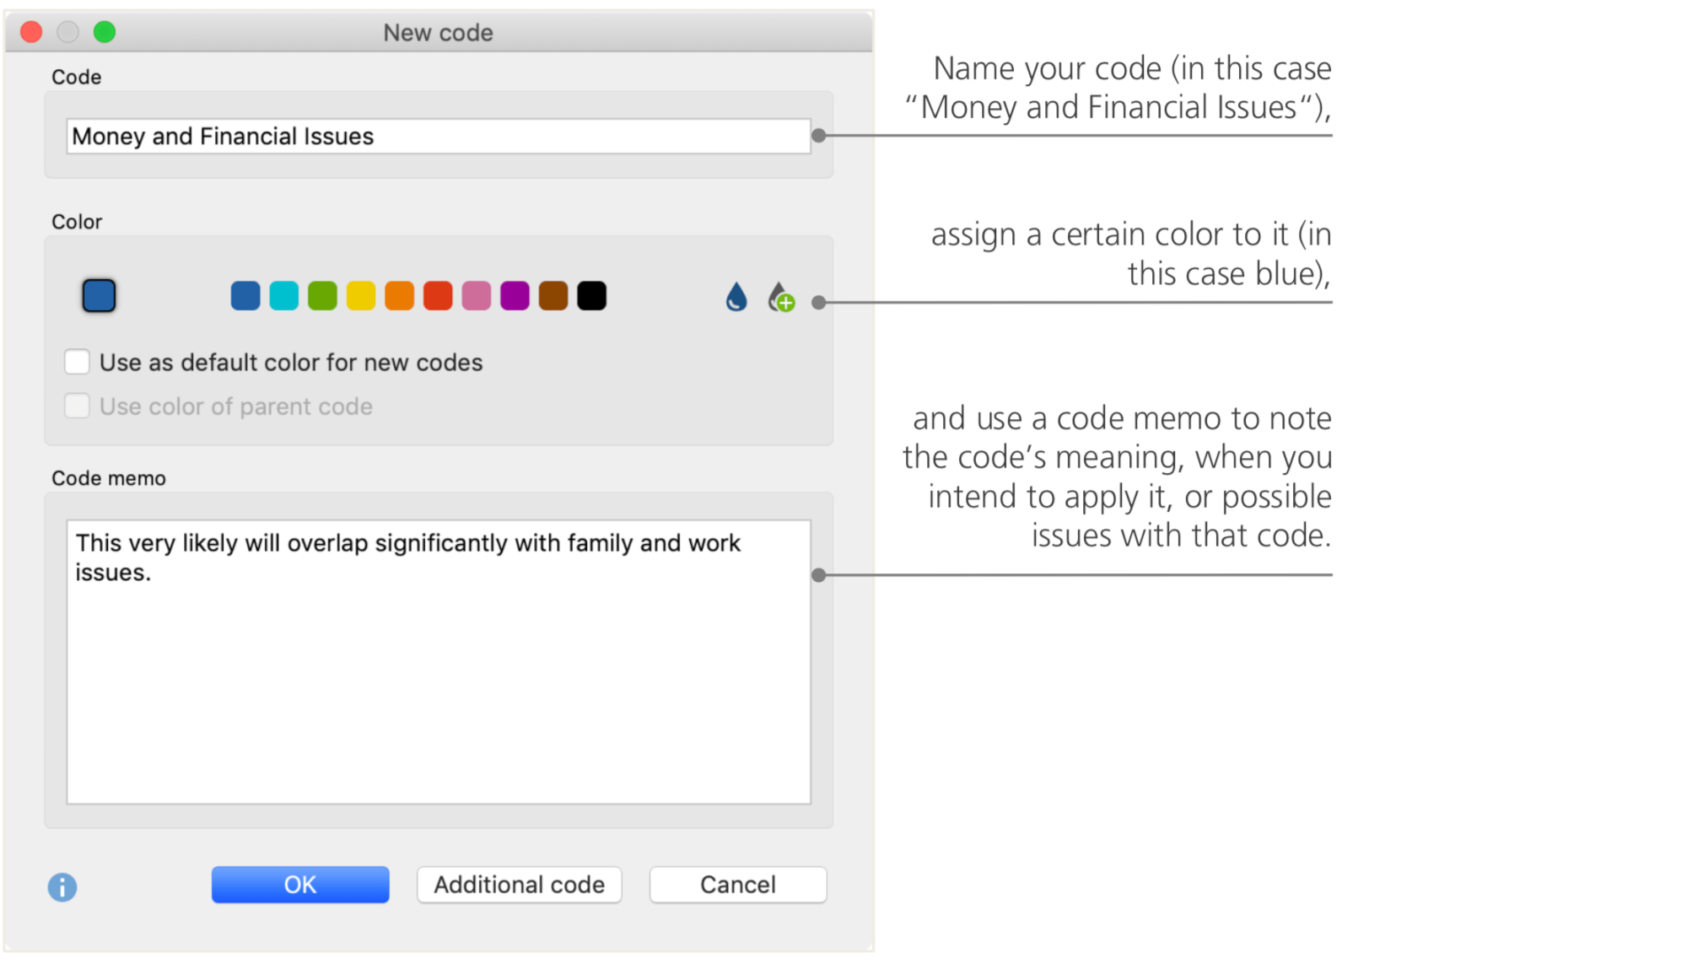Screen dimensions: 1687x969
Task: Choose the black color swatch
Action: click(x=592, y=296)
